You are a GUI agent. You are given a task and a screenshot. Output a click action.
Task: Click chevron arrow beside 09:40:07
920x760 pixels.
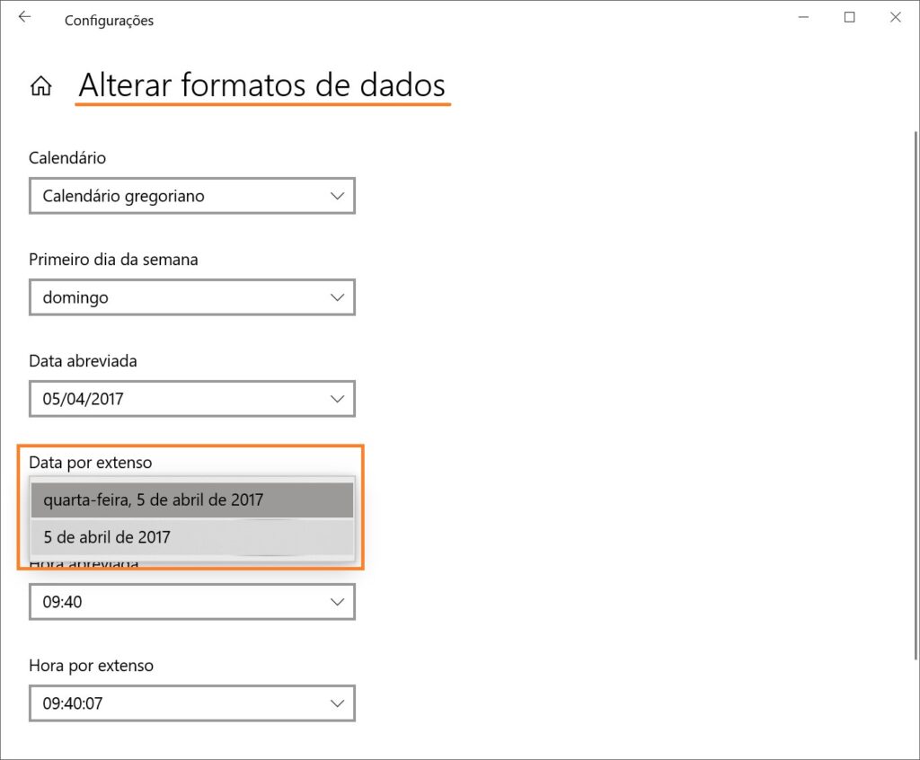coord(337,703)
